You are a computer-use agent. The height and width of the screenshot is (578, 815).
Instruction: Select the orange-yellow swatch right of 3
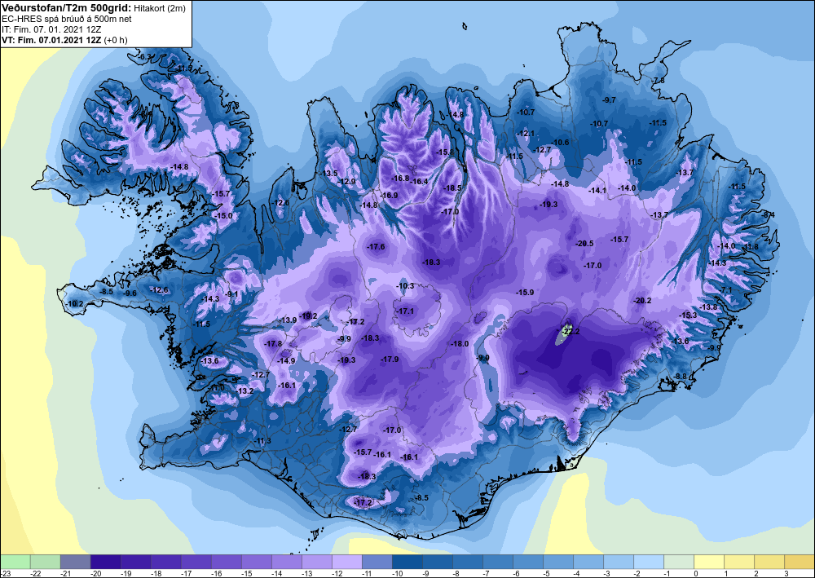[800, 562]
